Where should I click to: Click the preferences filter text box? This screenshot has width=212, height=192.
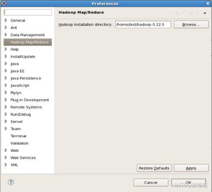coord(28,12)
